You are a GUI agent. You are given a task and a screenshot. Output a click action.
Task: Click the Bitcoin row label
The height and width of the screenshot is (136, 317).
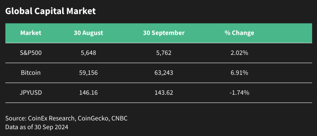point(31,73)
